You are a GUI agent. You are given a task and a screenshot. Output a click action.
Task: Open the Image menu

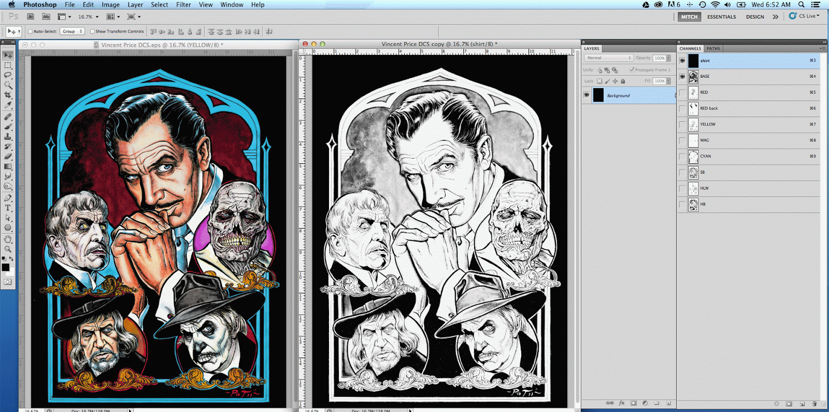(110, 5)
